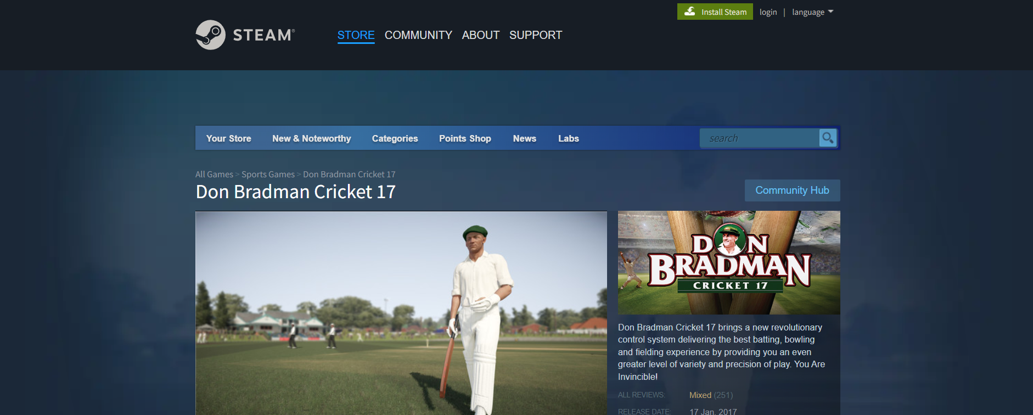This screenshot has width=1033, height=415.
Task: Click the game description paragraph
Action: tap(721, 352)
